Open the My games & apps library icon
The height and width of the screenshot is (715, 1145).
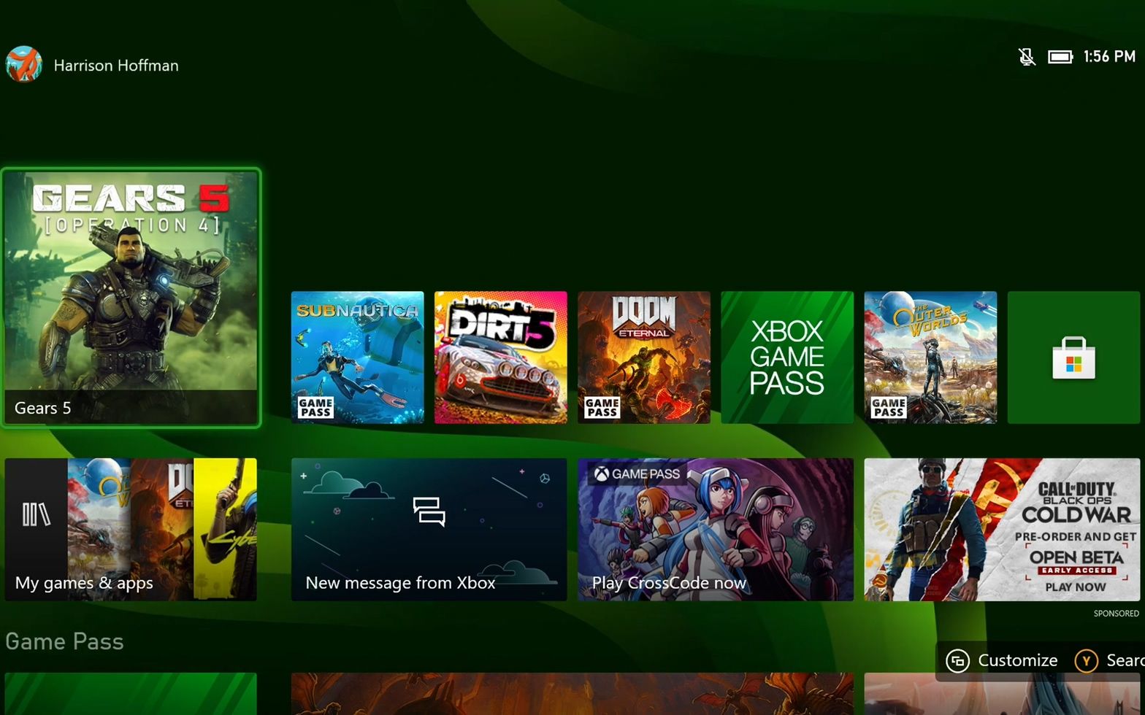(36, 514)
